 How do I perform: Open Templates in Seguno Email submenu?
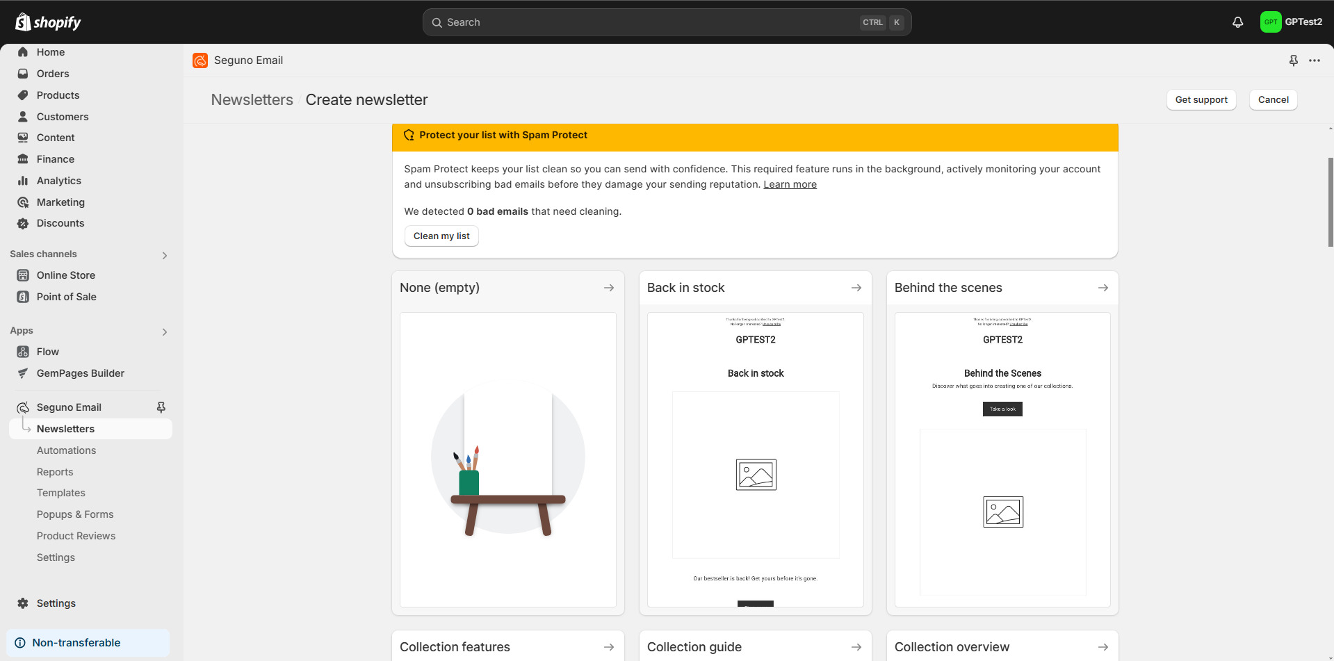coord(61,493)
